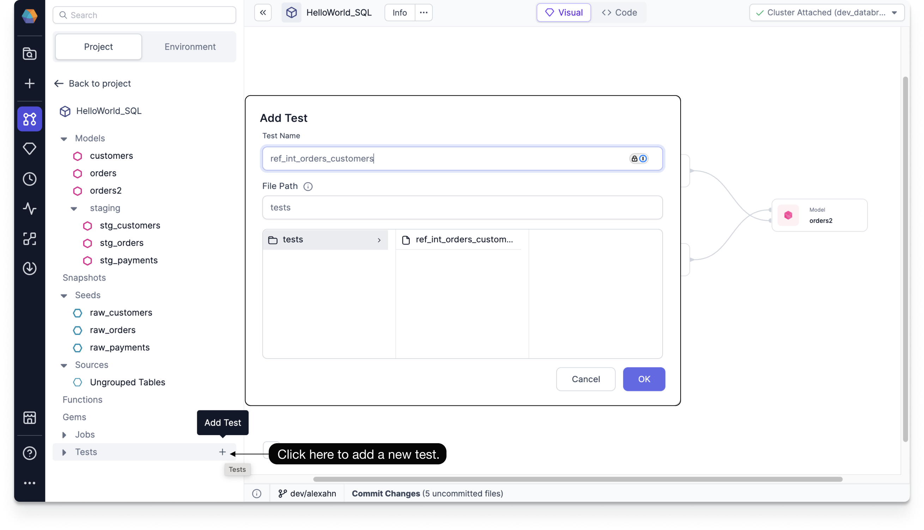Click the Test Name input field
Screen dimensions: 924x530
(x=462, y=159)
